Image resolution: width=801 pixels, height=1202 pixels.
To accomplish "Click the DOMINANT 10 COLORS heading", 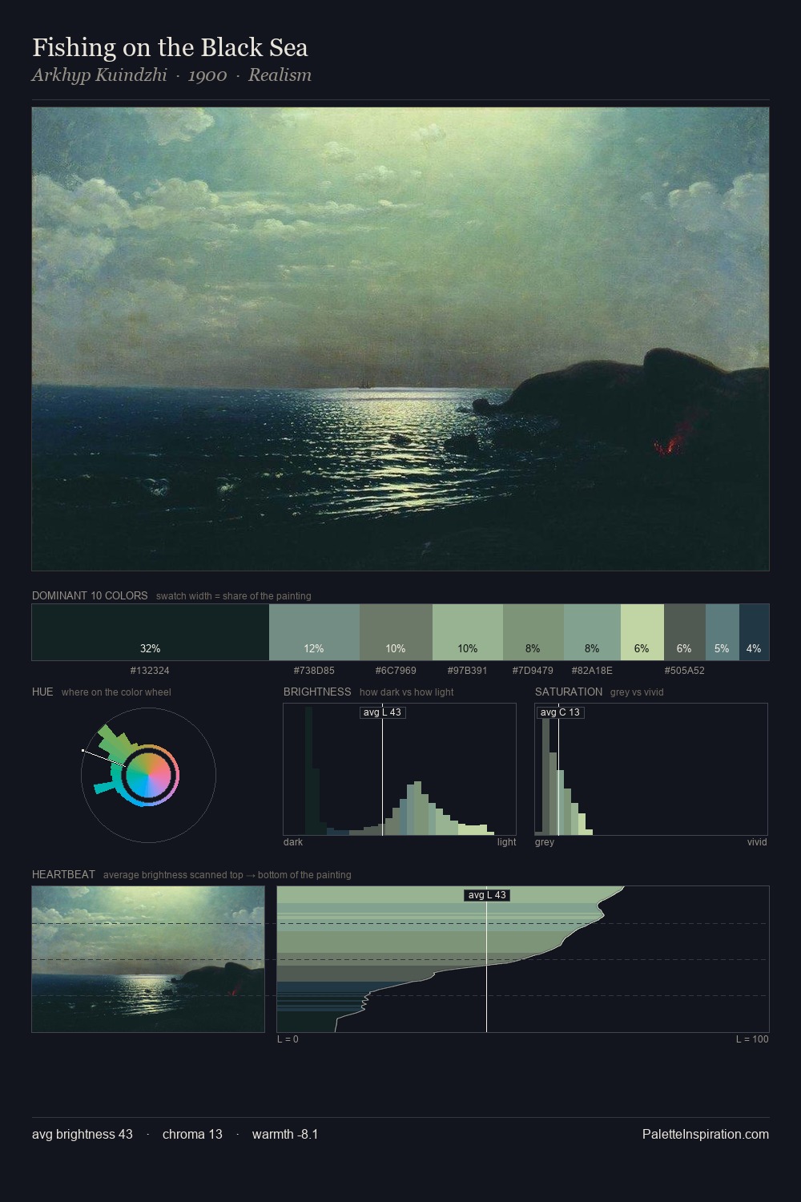I will click(90, 596).
